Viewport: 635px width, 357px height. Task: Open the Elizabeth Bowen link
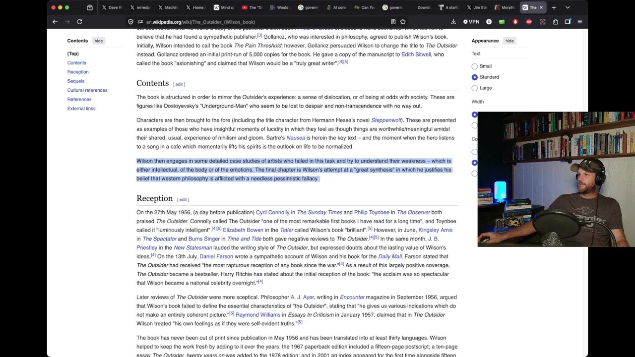pos(243,230)
